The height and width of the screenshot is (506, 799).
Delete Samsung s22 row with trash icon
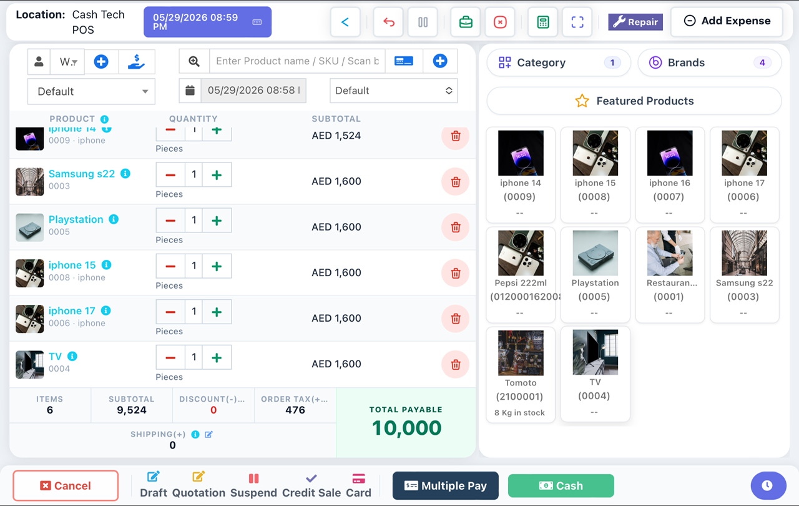(x=456, y=182)
